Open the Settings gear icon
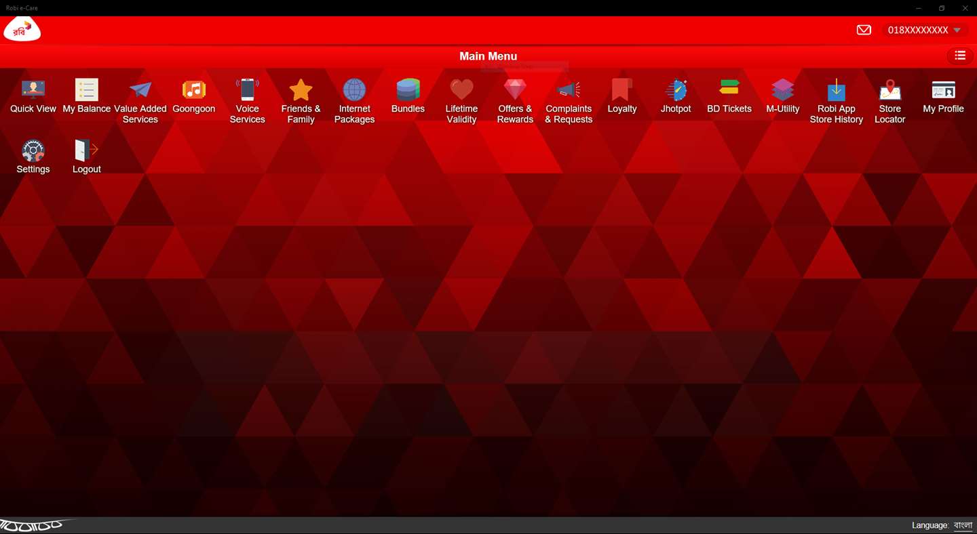The image size is (977, 534). (x=33, y=150)
